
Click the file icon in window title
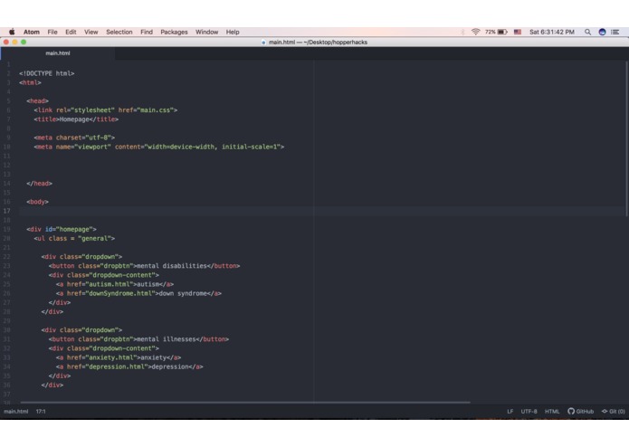click(263, 43)
